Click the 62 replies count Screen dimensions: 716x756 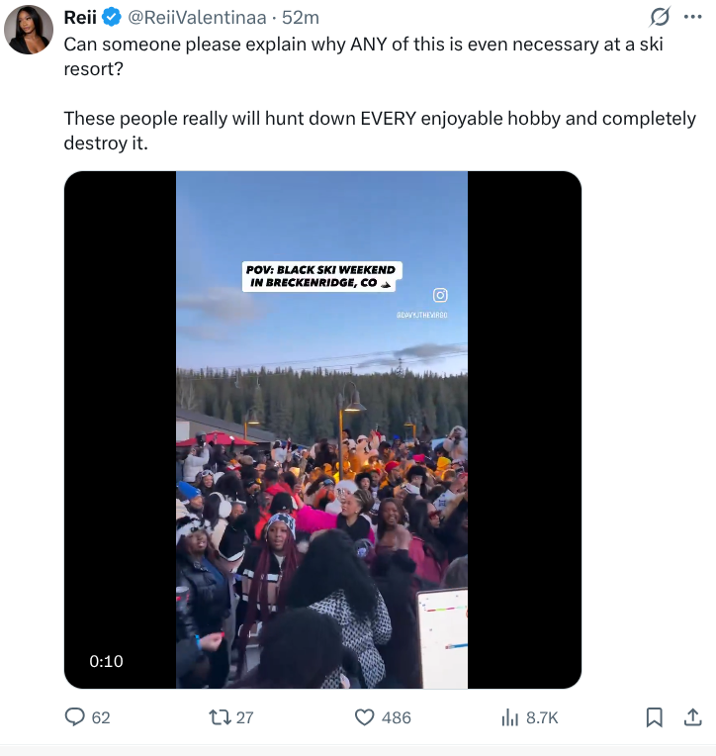101,718
